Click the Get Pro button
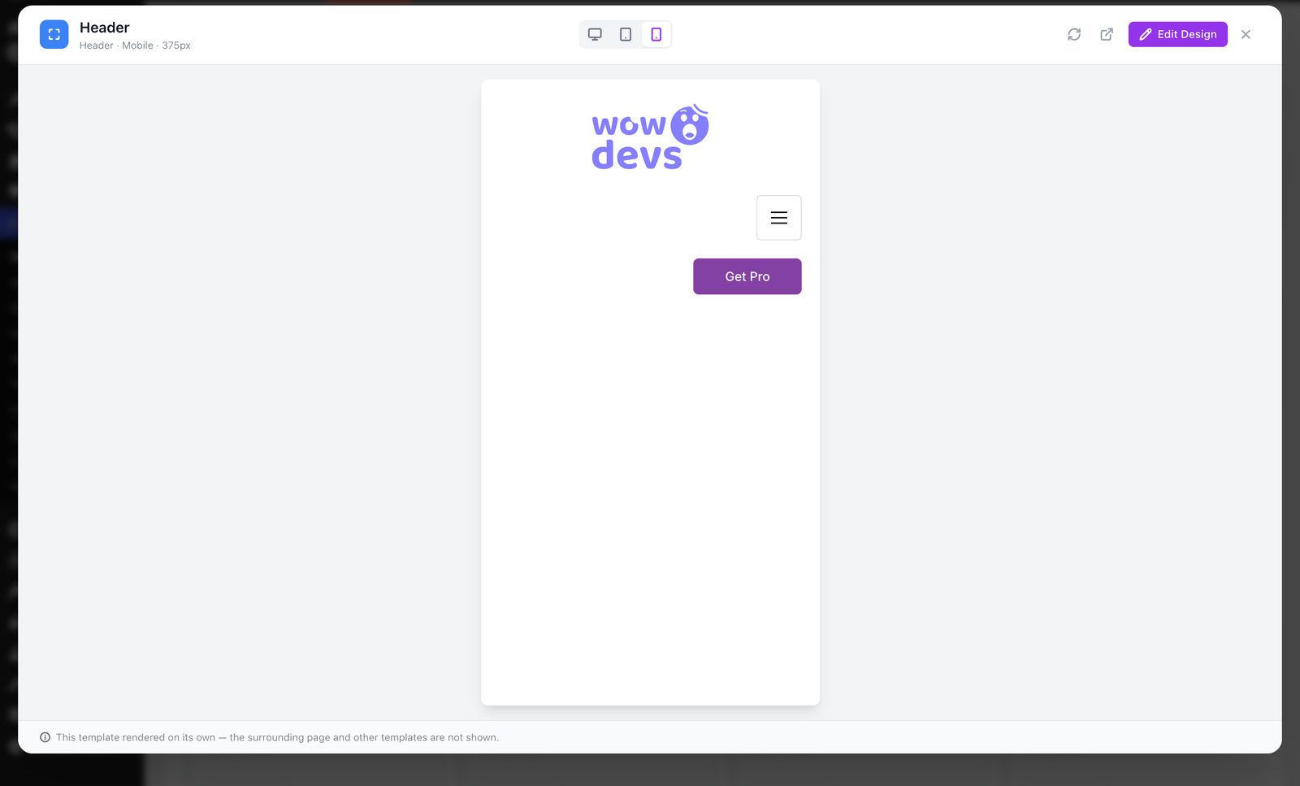 pyautogui.click(x=747, y=276)
